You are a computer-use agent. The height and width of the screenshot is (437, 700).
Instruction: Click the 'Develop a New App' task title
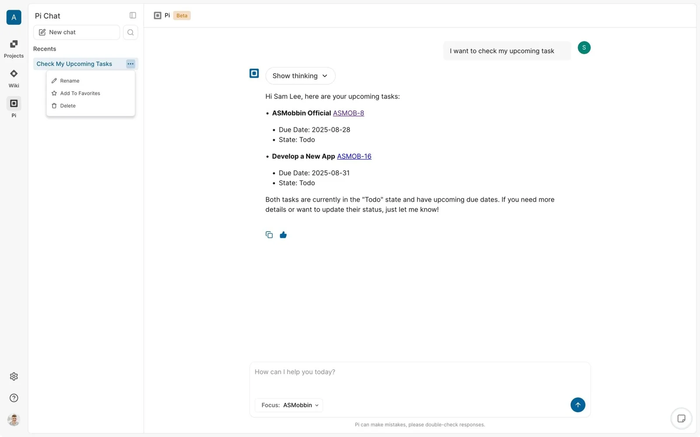tap(303, 156)
